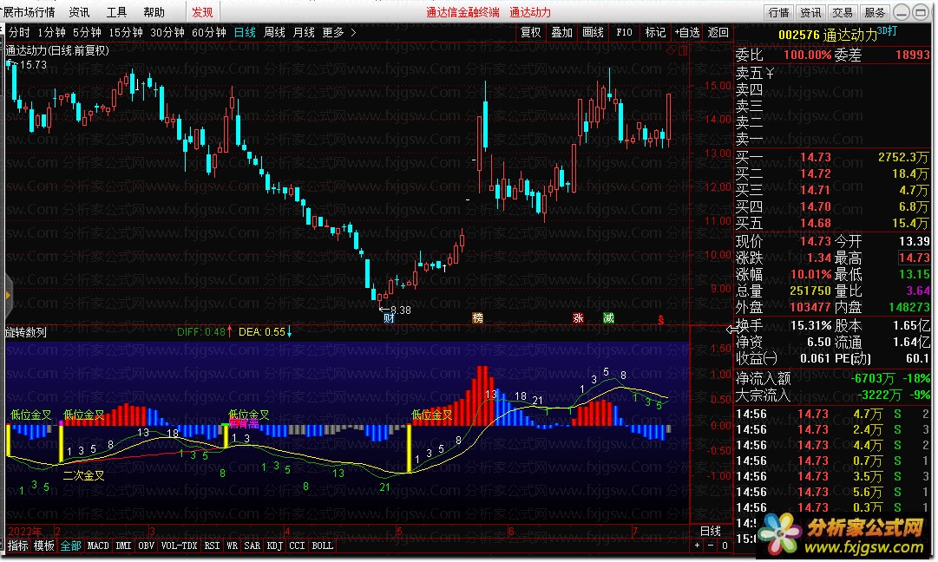Click the 交易 trade button

click(843, 12)
